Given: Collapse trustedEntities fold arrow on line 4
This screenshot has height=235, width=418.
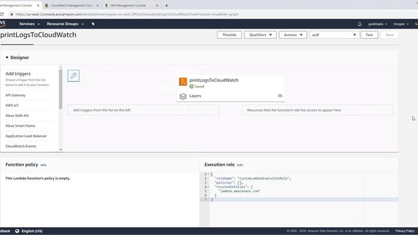Looking at the screenshot, I should 208,187.
